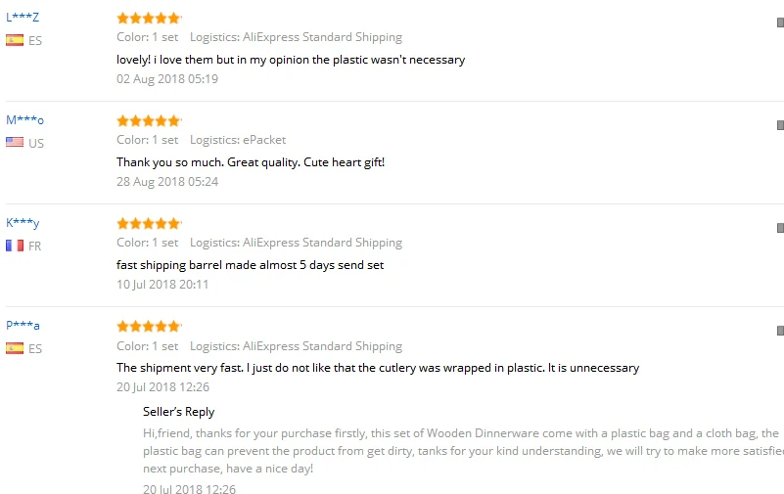
Task: Click the Spain flag under P***a
Action: pos(15,347)
